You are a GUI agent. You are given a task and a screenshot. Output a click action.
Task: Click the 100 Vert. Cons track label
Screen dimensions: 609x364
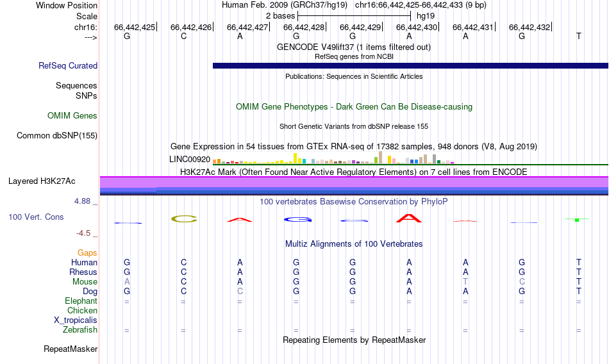click(36, 217)
